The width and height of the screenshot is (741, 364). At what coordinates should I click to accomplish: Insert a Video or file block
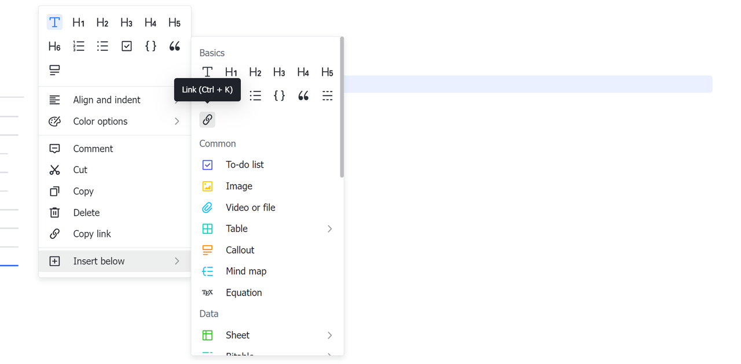click(266, 207)
